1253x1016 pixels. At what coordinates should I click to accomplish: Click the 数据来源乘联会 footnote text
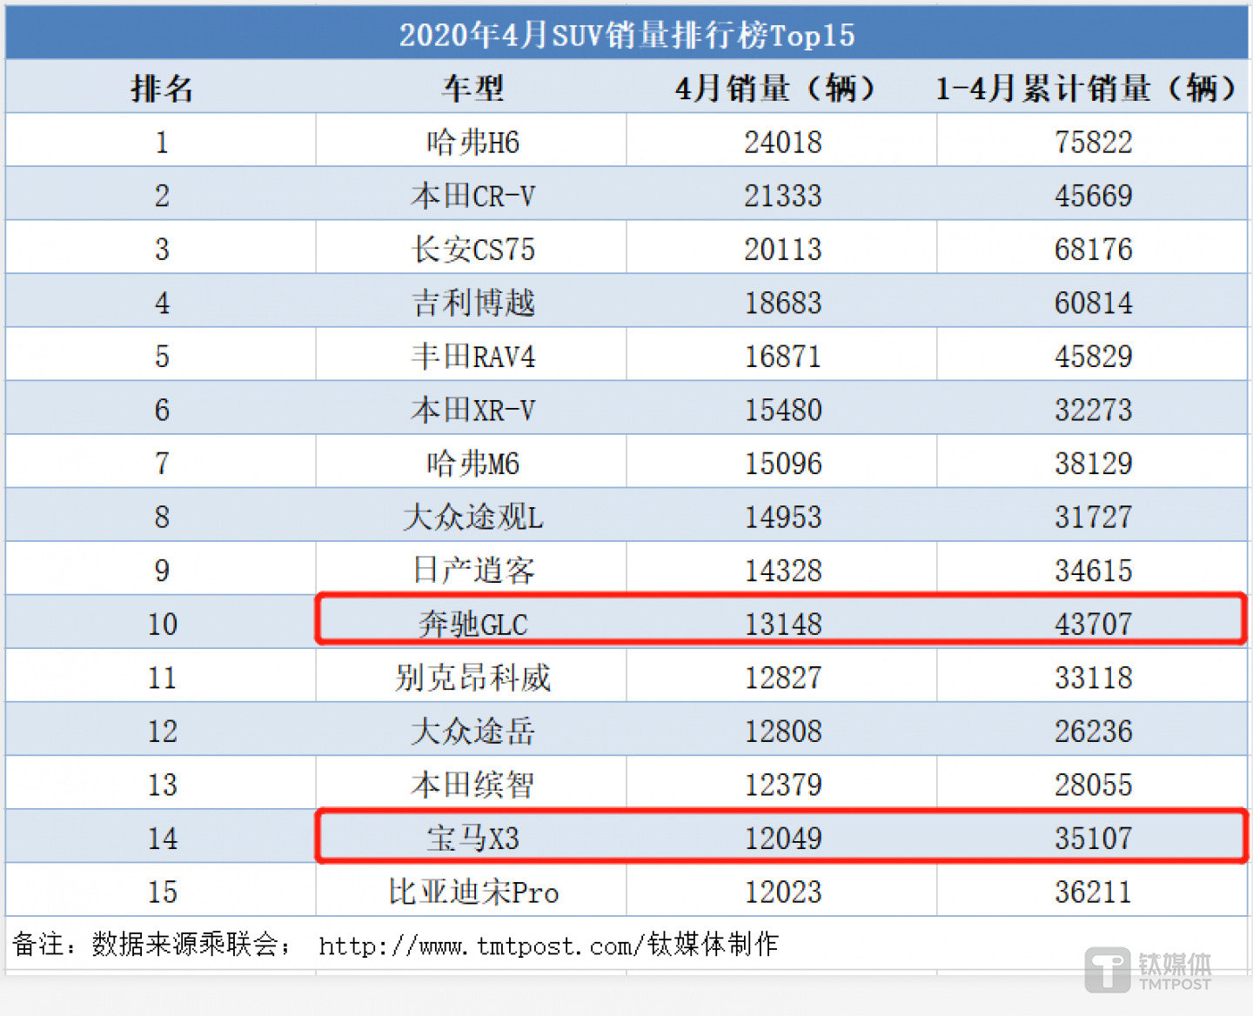pyautogui.click(x=184, y=945)
